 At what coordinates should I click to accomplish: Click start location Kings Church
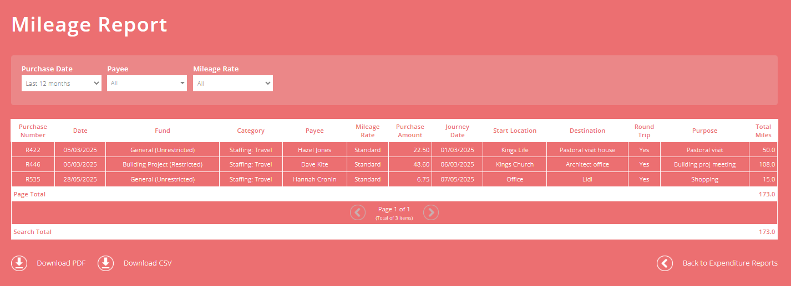(515, 165)
